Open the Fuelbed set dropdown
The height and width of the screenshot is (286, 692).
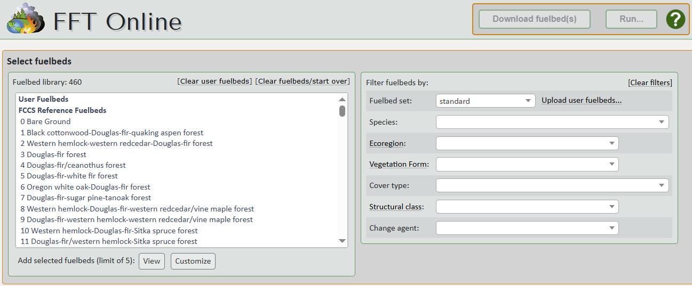point(485,101)
